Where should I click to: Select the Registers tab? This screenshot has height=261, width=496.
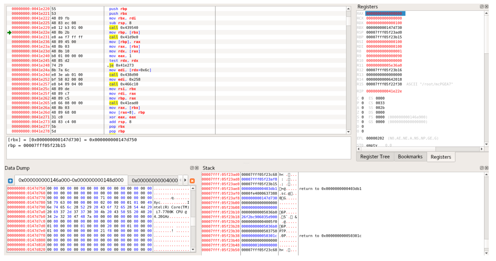(x=441, y=157)
